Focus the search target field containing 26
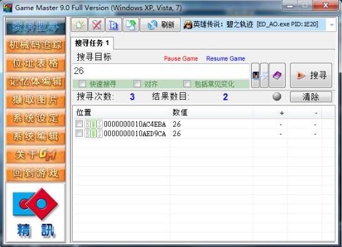 (161, 71)
